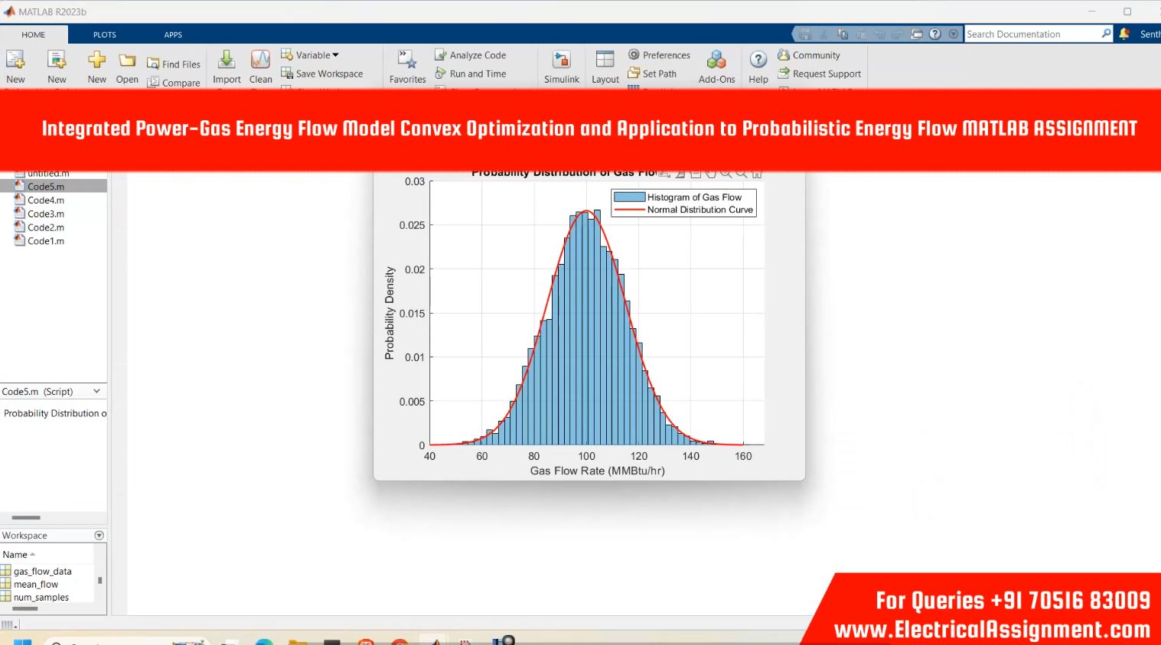Click the Favorites star icon
Viewport: 1161px width, 645px height.
pyautogui.click(x=407, y=60)
